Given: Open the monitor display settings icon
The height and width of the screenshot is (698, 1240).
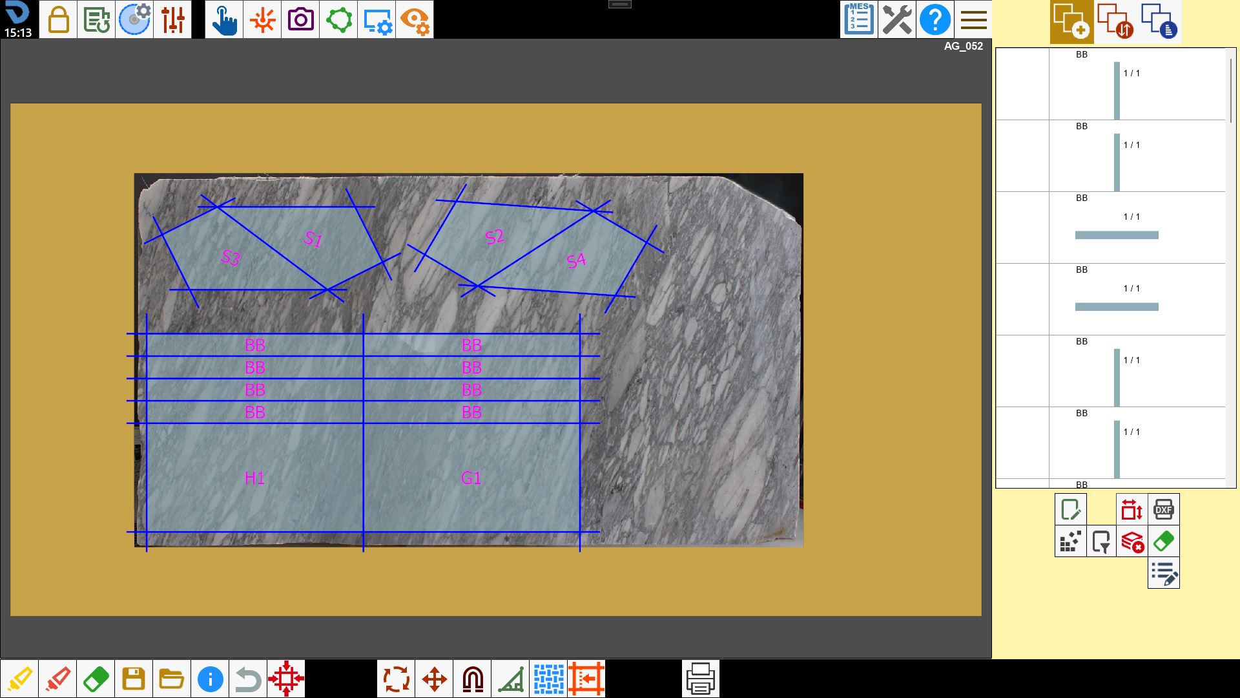Looking at the screenshot, I should [x=377, y=19].
